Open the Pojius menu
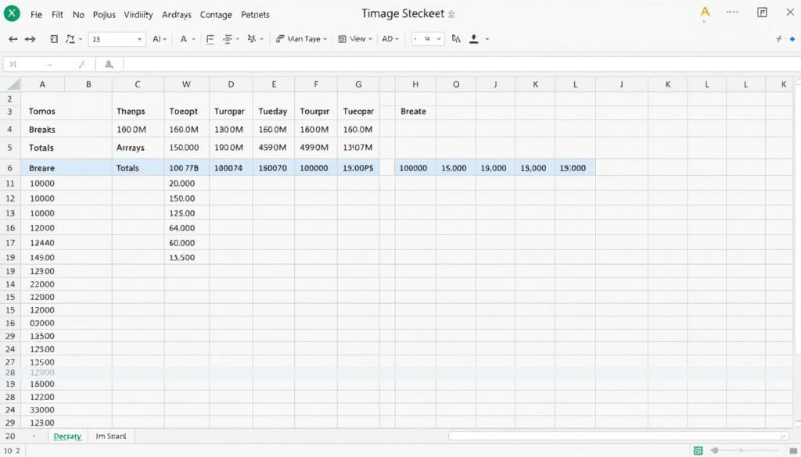The image size is (801, 457). pos(104,15)
